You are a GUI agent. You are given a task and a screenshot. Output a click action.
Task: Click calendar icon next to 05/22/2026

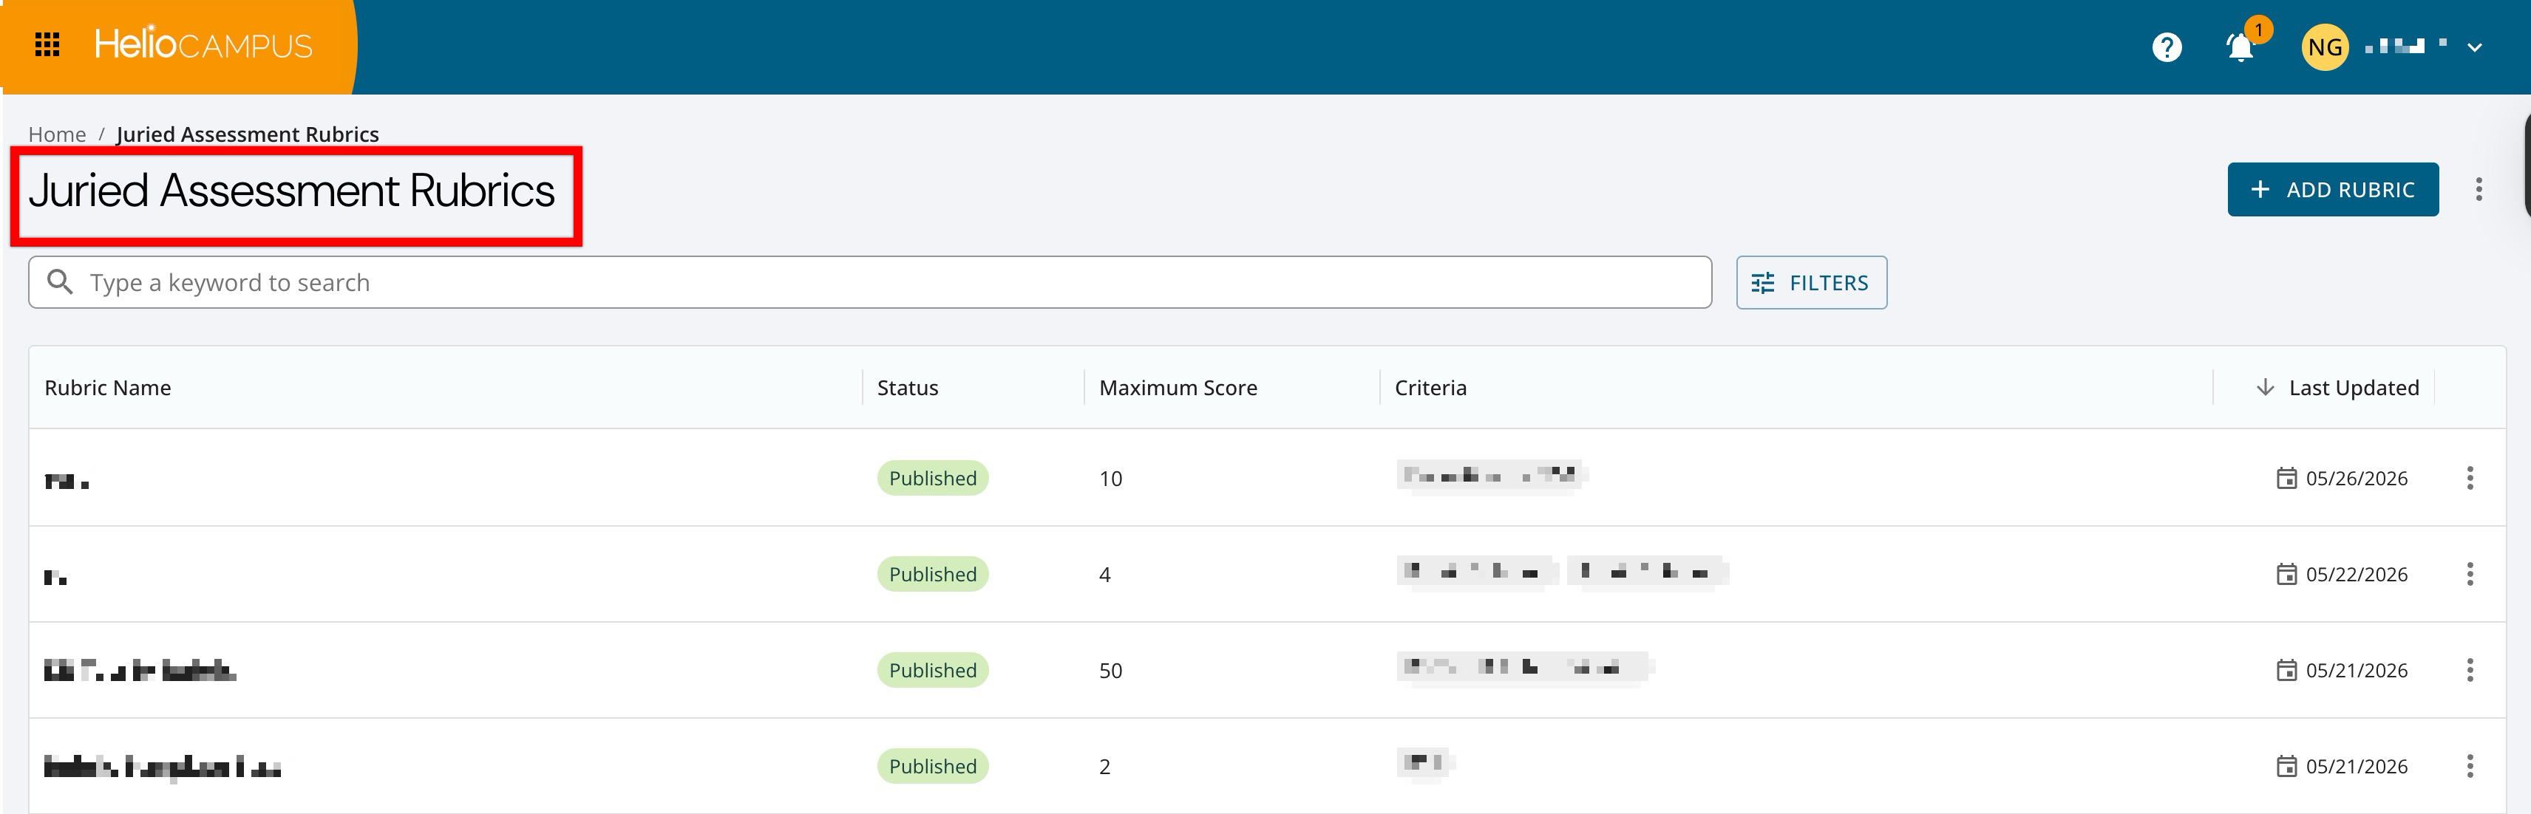pos(2286,575)
